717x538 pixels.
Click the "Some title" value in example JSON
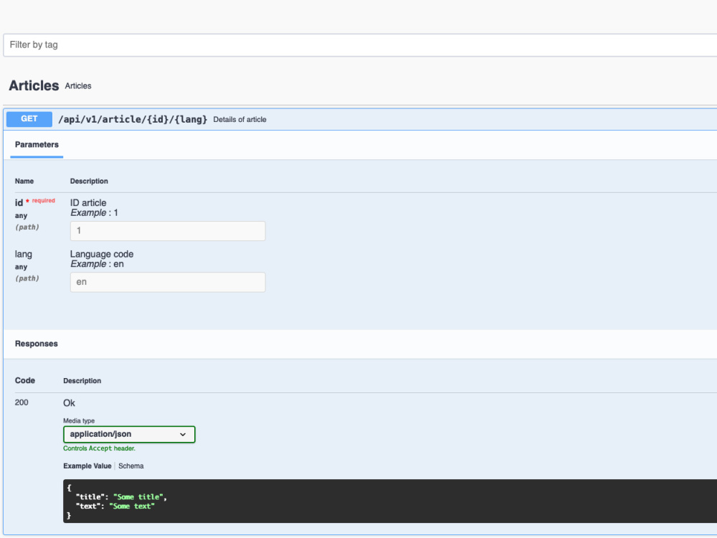138,497
